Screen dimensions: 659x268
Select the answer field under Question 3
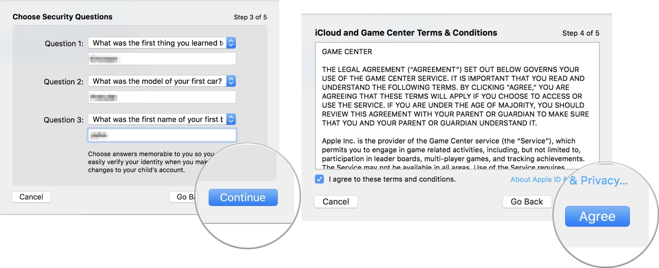click(x=162, y=135)
